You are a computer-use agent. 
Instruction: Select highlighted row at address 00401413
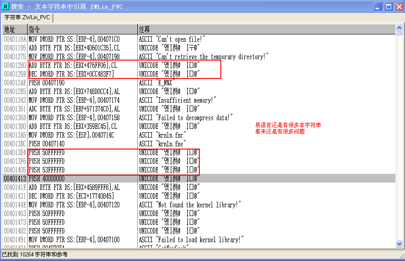point(16,178)
